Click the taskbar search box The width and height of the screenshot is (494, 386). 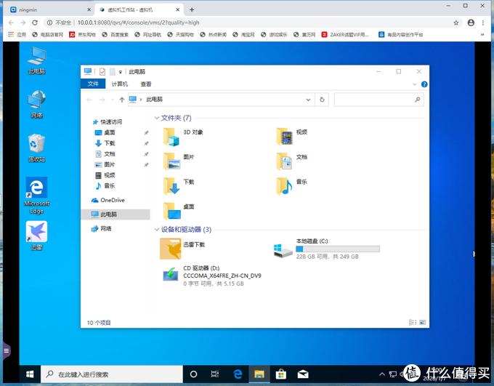tap(112, 374)
